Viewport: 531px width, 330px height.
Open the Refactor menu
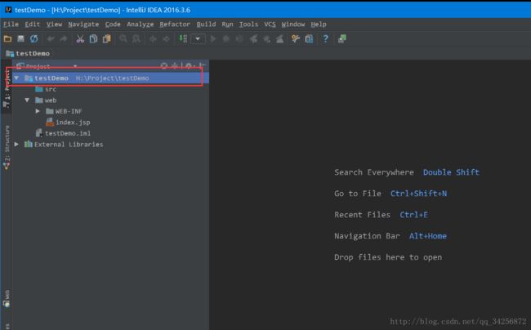pos(175,25)
